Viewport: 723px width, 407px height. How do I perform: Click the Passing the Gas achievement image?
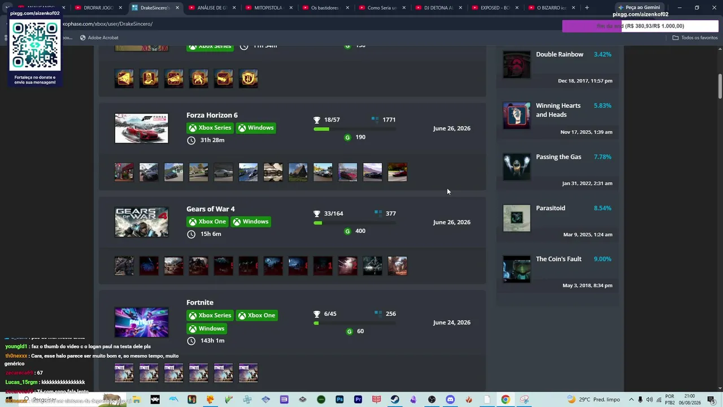(x=517, y=167)
